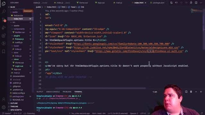Click the split editor icon
The image size is (205, 115).
(x=196, y=3)
